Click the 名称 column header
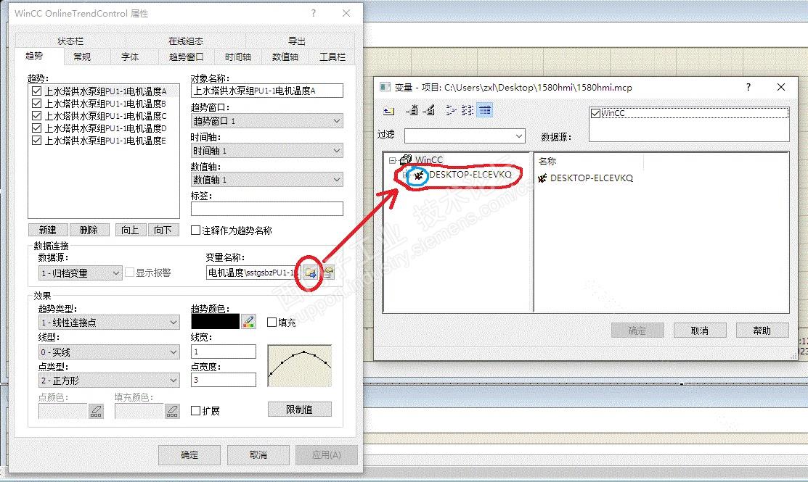 pos(589,161)
